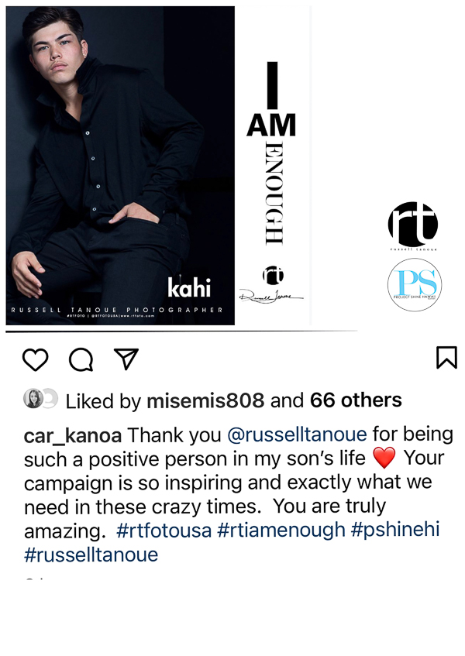The width and height of the screenshot is (465, 656).
Task: Open #rtiamenough hashtag
Action: tap(281, 530)
